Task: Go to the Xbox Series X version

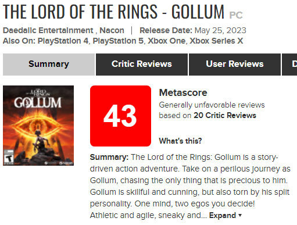Action: 216,41
